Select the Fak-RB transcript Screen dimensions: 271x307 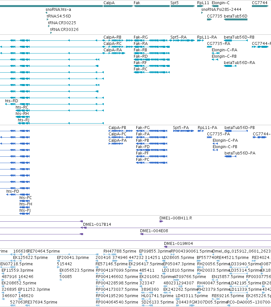coord(152,53)
